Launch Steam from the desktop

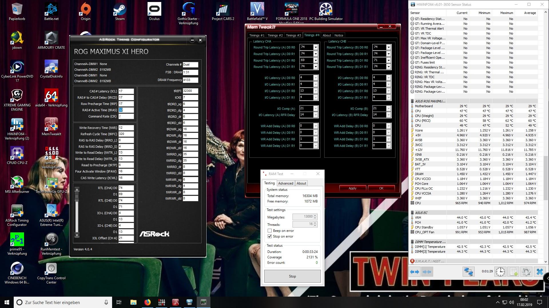[x=120, y=11]
